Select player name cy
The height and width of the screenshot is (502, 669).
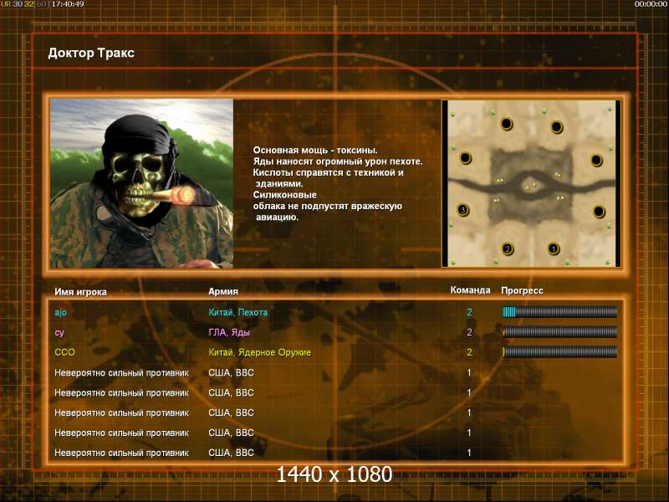point(59,332)
